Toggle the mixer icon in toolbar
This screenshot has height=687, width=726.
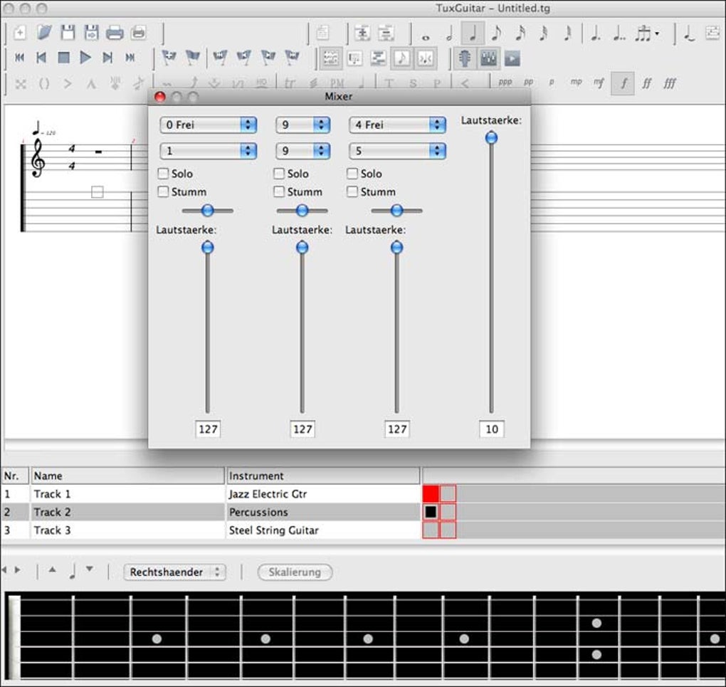tap(489, 58)
